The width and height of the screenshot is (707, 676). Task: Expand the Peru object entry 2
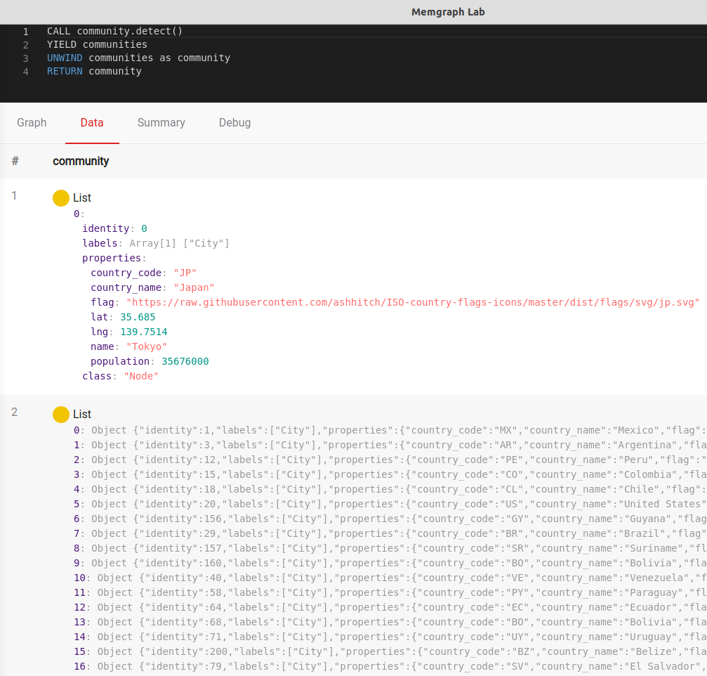point(390,460)
